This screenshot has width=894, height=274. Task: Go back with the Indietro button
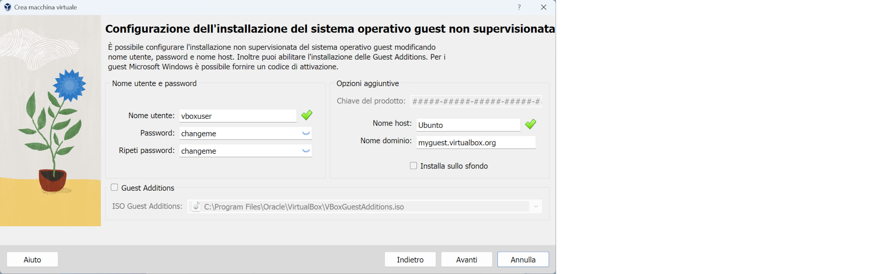(410, 260)
